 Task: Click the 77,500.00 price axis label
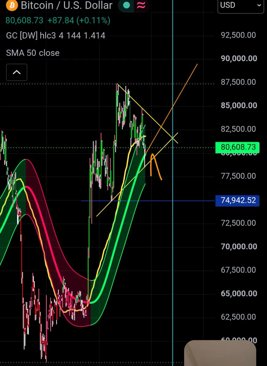coord(238,176)
